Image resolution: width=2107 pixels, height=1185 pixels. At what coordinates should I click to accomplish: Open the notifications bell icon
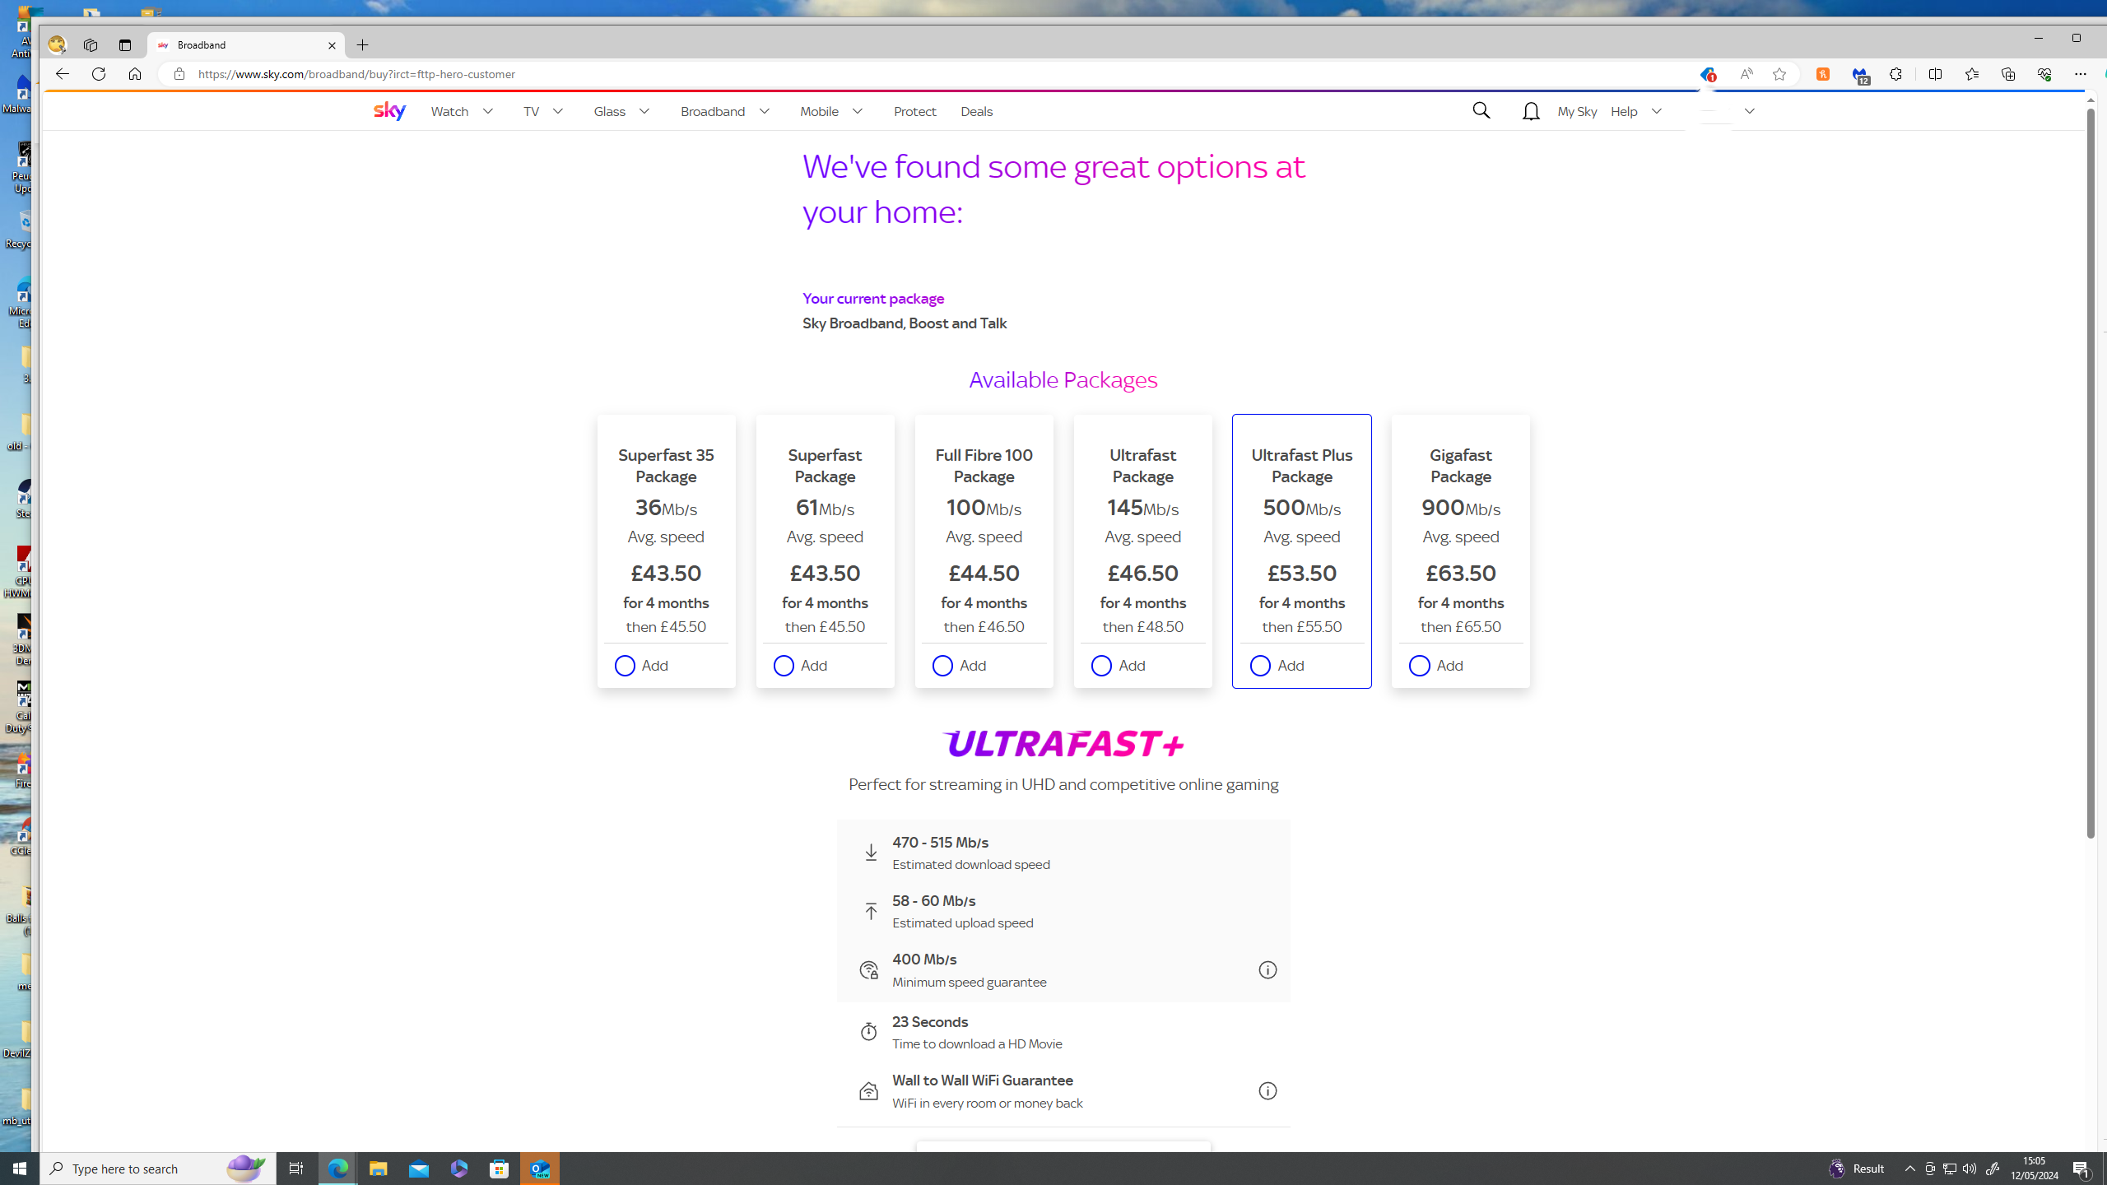(x=1531, y=112)
